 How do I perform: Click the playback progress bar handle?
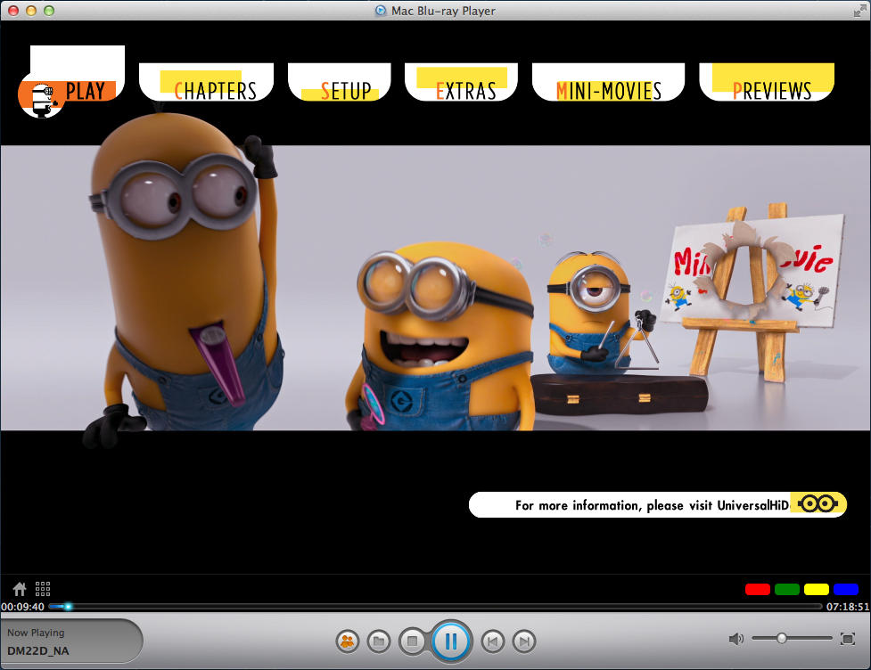coord(68,607)
